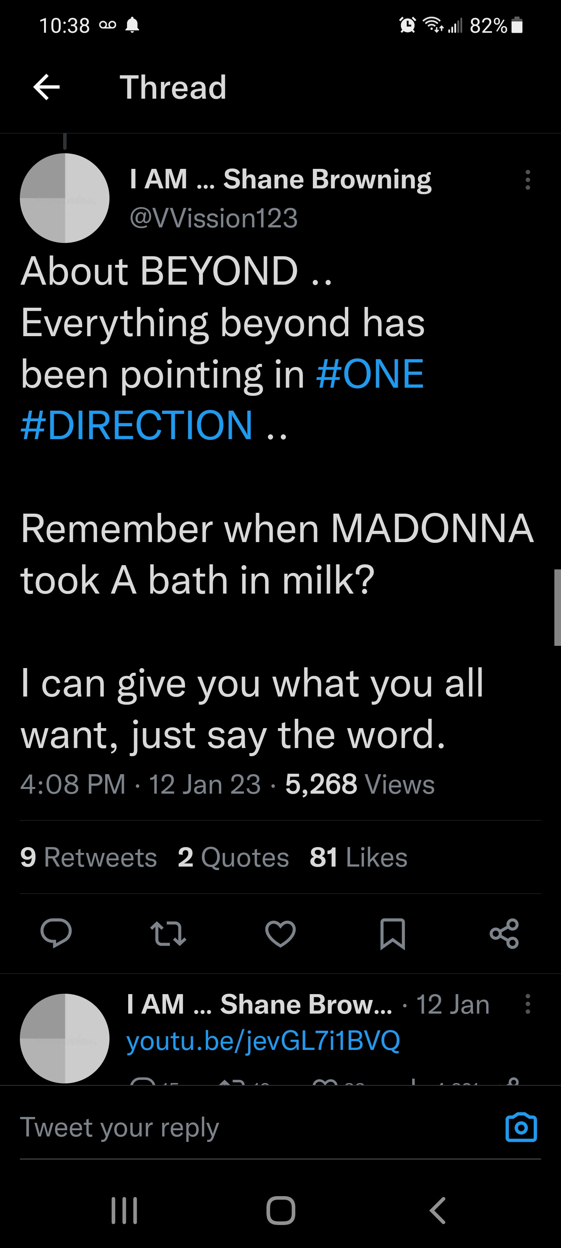Image resolution: width=561 pixels, height=1248 pixels.
Task: Open Shane Browning's profile picture on main tweet
Action: (65, 198)
